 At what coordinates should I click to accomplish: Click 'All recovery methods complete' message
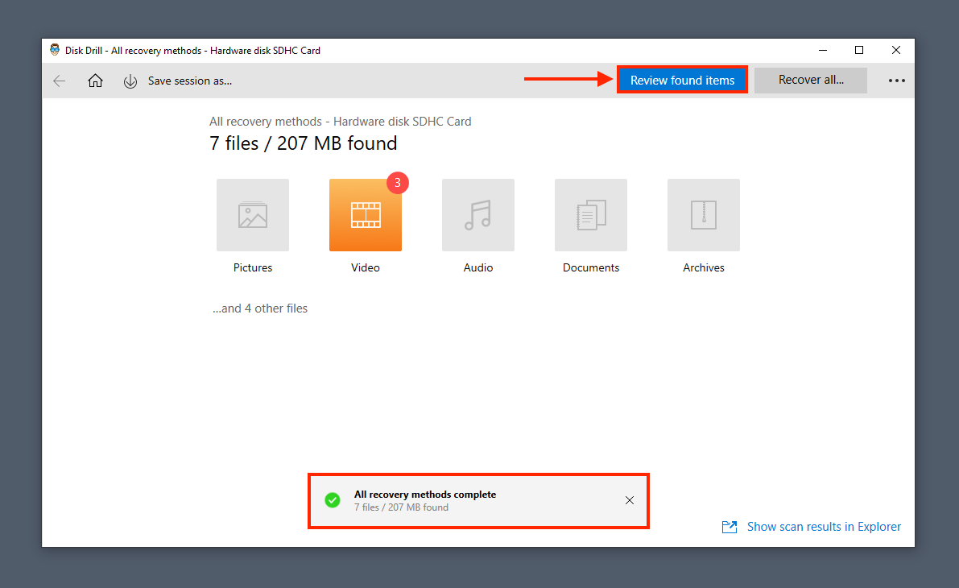point(425,495)
